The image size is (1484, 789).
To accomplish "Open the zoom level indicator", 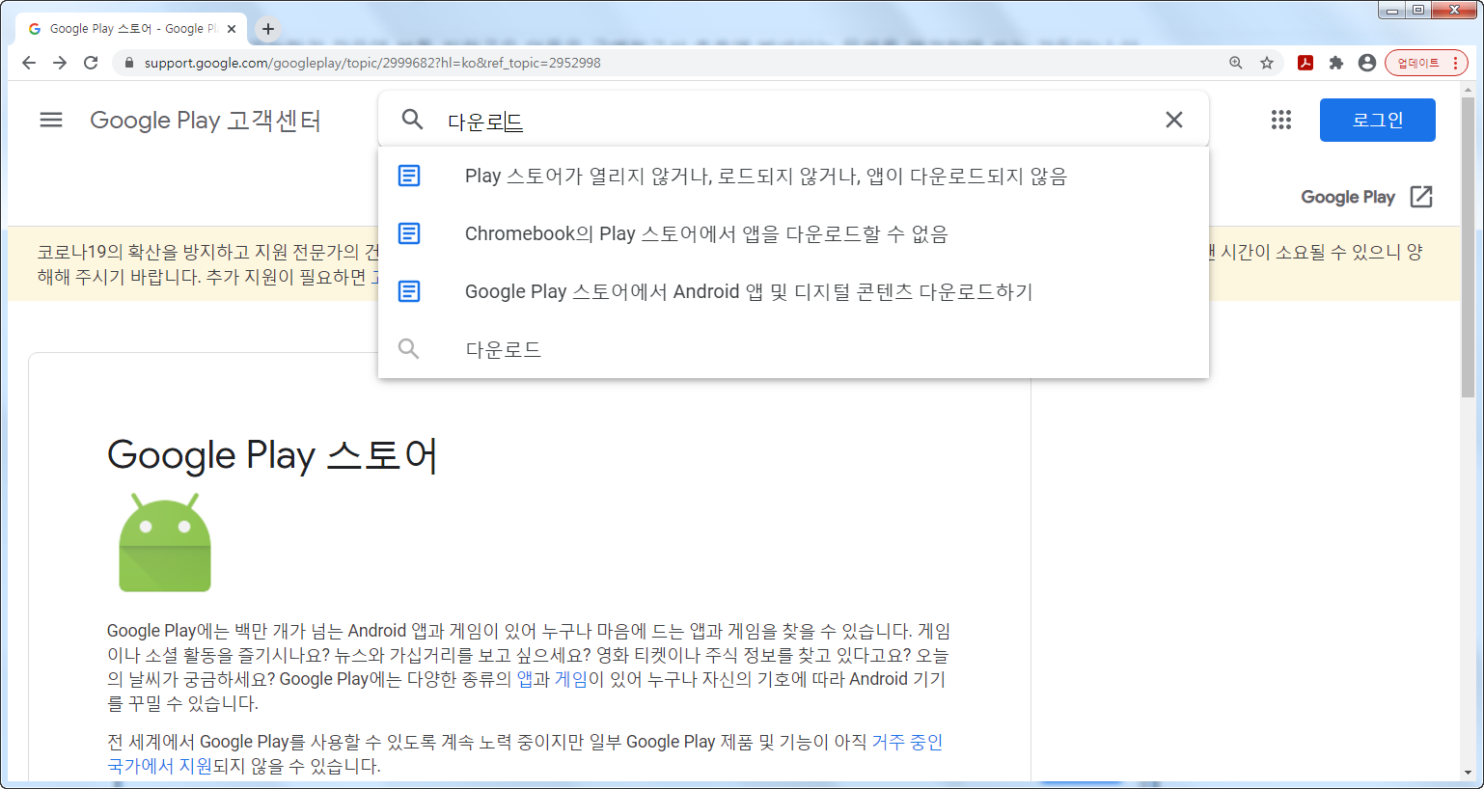I will [1236, 63].
